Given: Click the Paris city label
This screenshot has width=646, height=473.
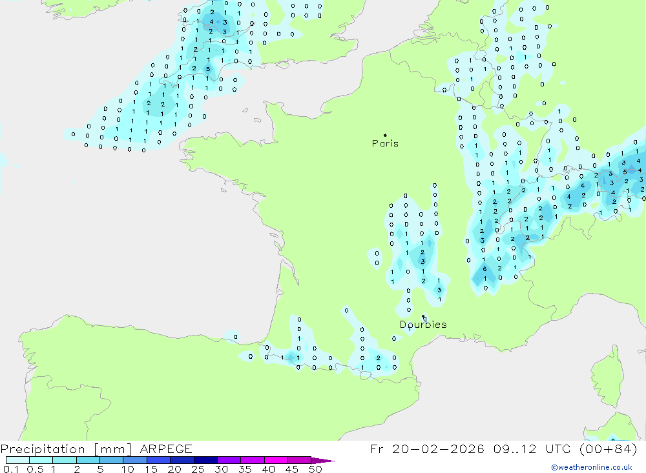Looking at the screenshot, I should (x=385, y=143).
